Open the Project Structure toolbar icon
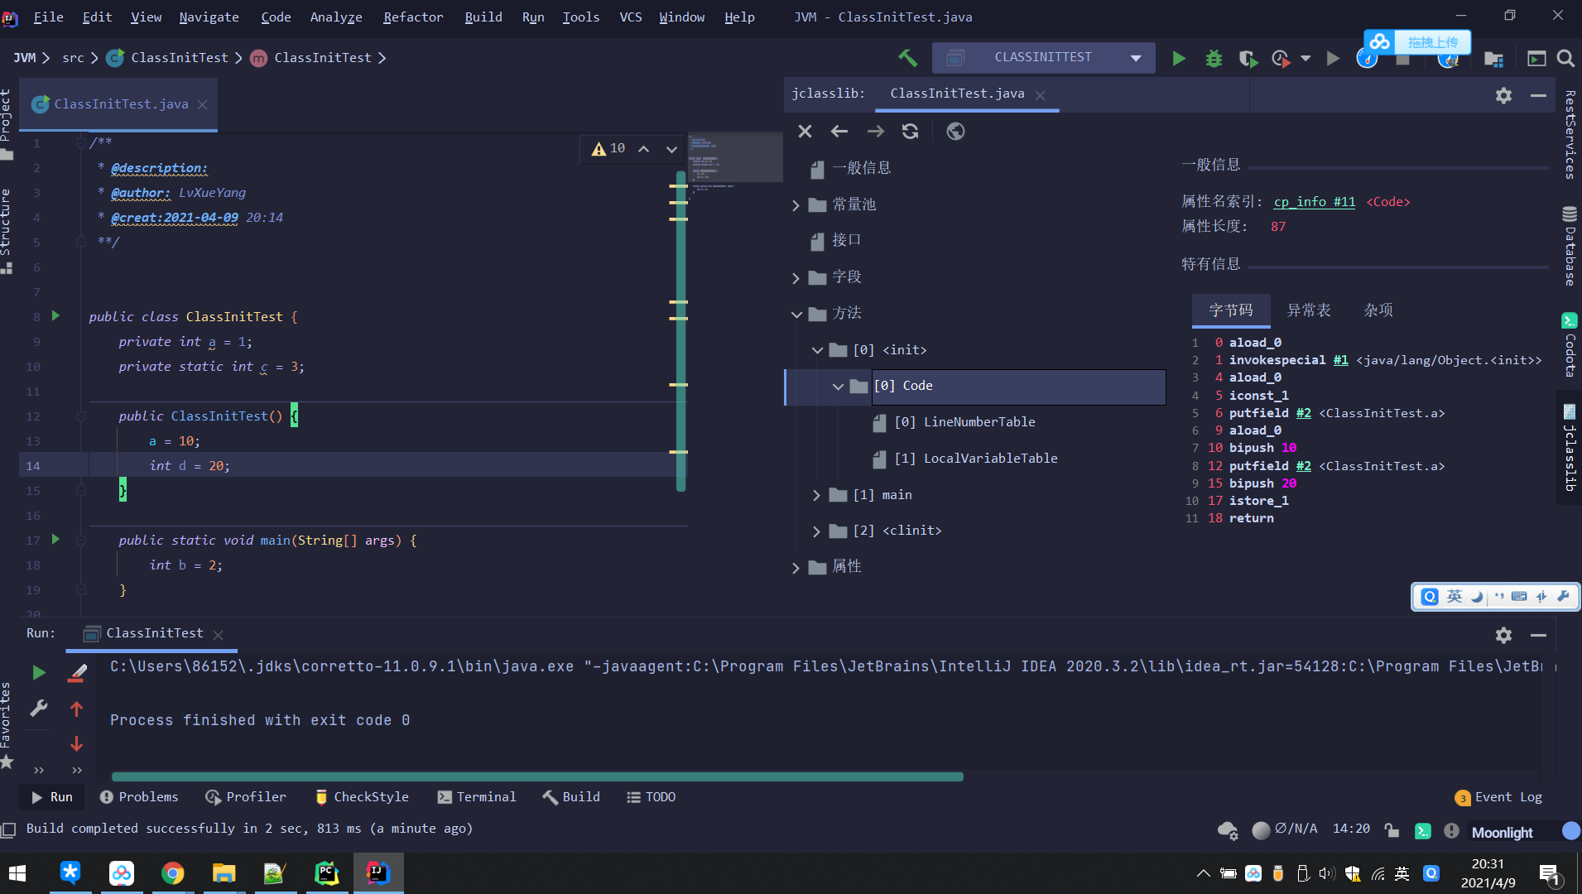 pyautogui.click(x=1493, y=59)
